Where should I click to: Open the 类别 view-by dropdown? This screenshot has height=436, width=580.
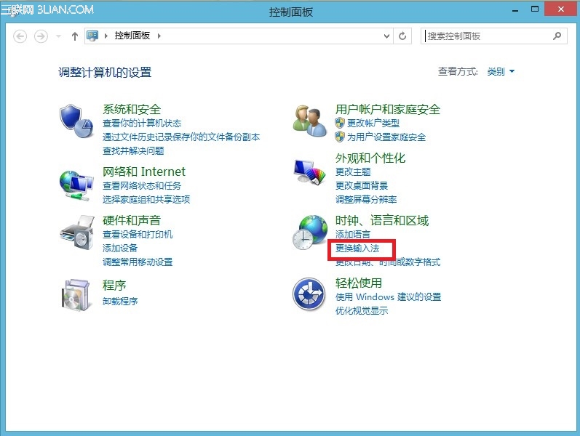[x=501, y=72]
